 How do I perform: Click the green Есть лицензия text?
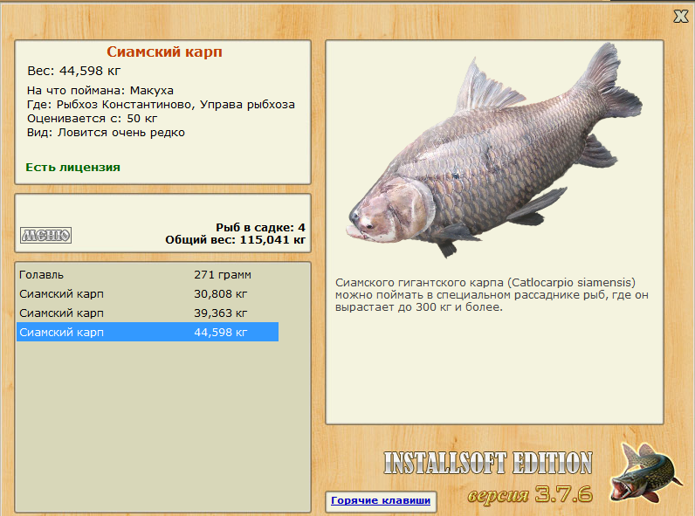(72, 167)
